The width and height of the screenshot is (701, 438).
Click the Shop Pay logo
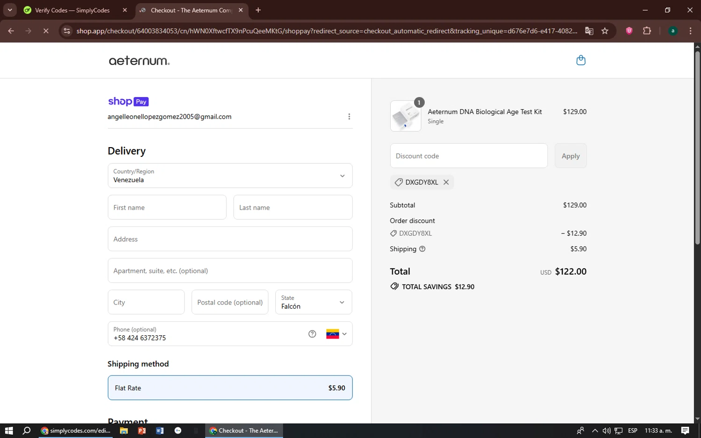[128, 101]
